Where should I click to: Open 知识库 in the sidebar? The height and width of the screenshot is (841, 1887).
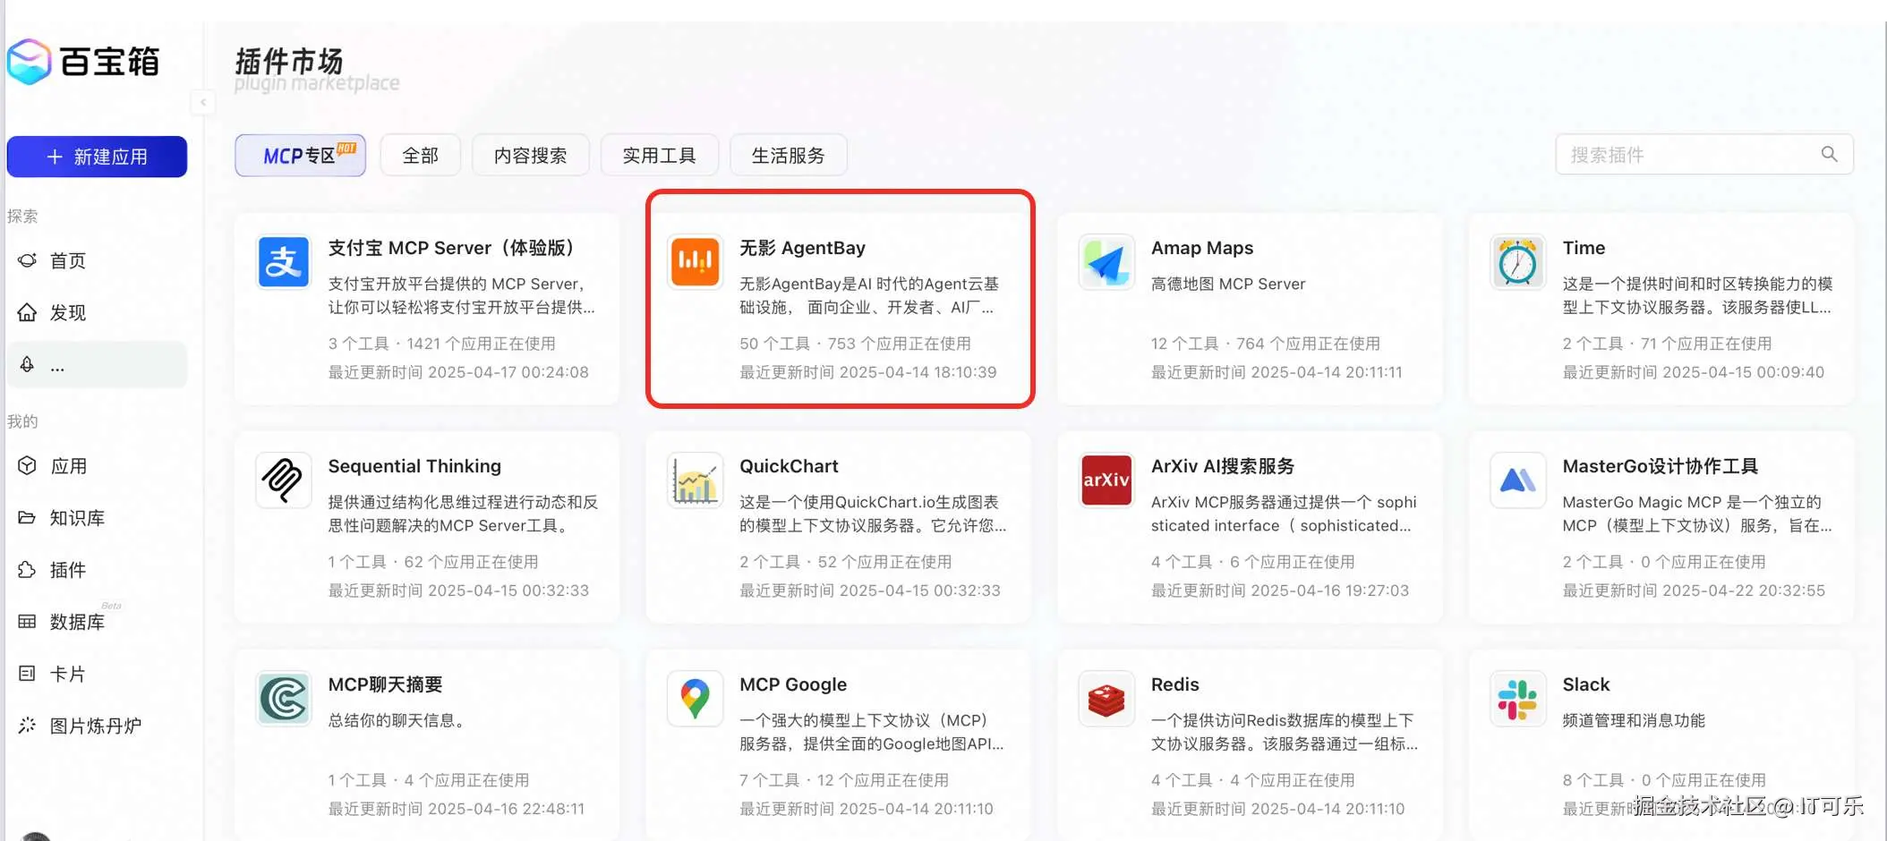click(x=77, y=518)
